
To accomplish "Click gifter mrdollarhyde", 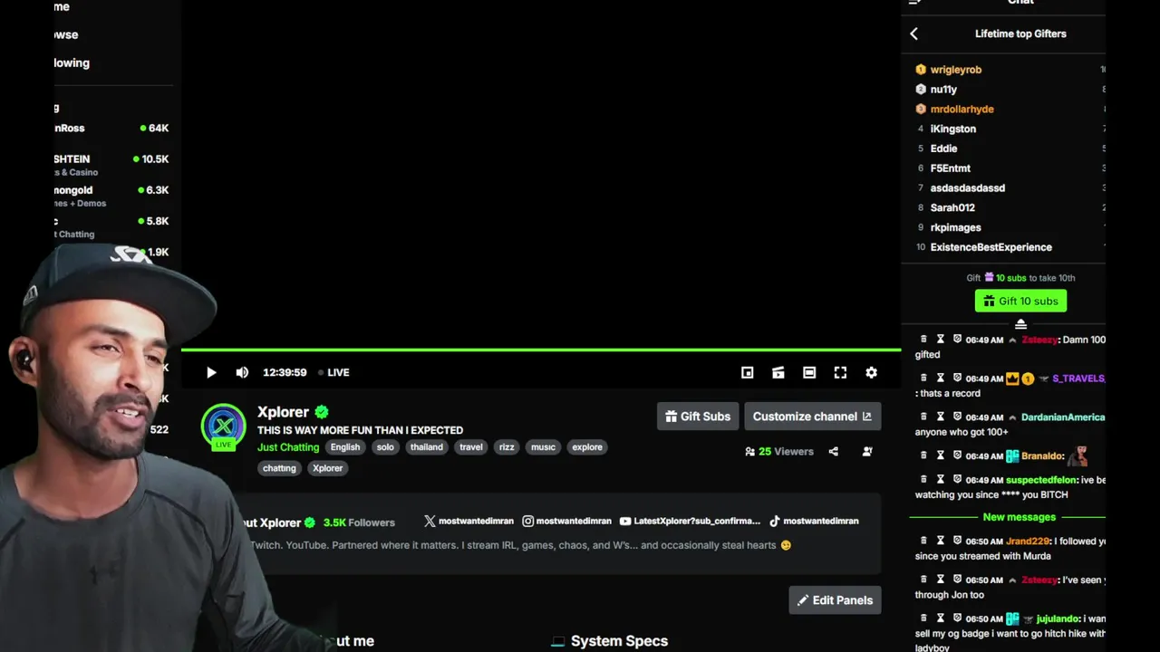I will pos(962,110).
